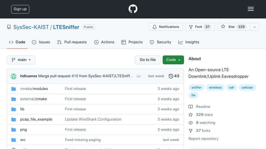Image resolution: width=266 pixels, height=149 pixels.
Task: Click the folder icon for external/cmake
Action: click(x=14, y=99)
